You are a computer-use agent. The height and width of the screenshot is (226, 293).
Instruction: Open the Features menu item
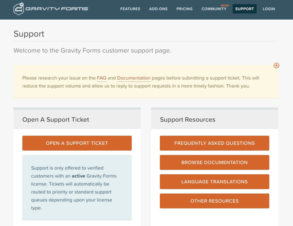(x=130, y=9)
